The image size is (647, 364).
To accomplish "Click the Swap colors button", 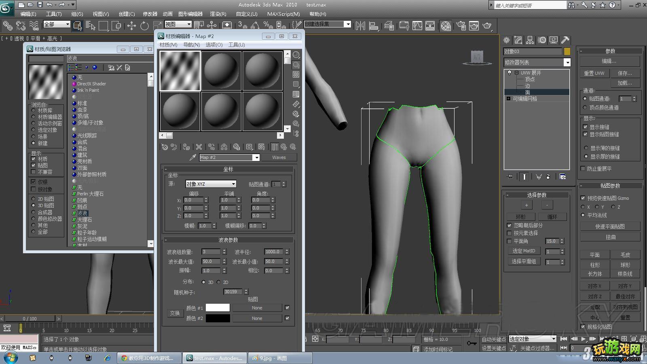I will [175, 313].
